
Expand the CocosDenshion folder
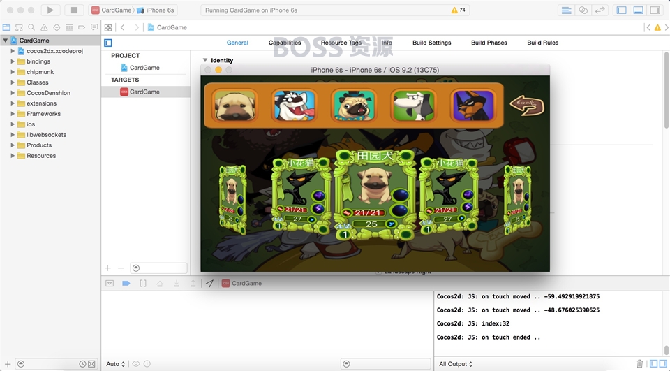pyautogui.click(x=13, y=93)
